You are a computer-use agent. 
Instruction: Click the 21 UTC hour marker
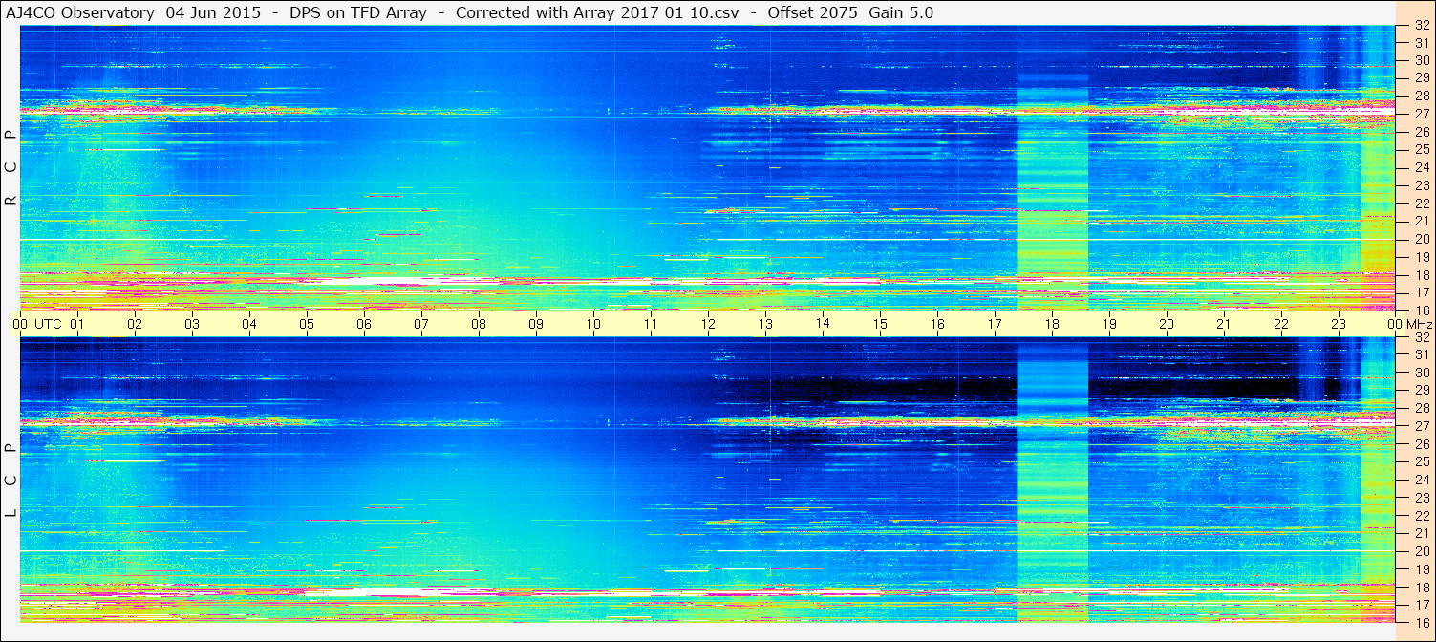pos(1224,324)
